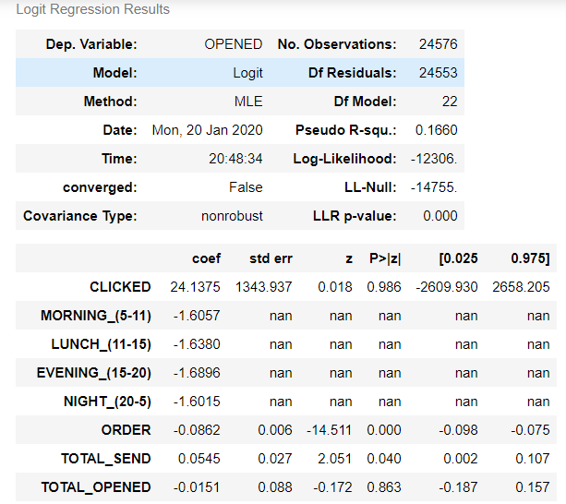
Task: Click the 'ORDER' row label
Action: pyautogui.click(x=126, y=429)
